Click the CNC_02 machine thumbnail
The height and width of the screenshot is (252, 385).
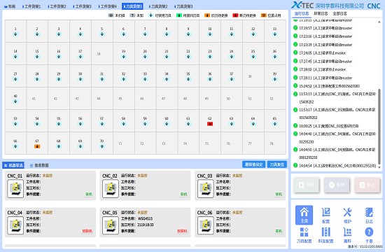[111, 188]
